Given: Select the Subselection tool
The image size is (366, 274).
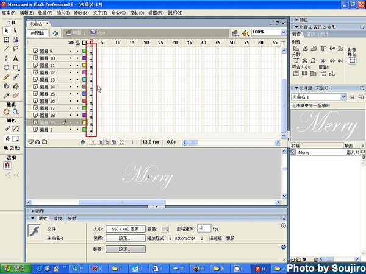Looking at the screenshot, I should tap(15, 30).
